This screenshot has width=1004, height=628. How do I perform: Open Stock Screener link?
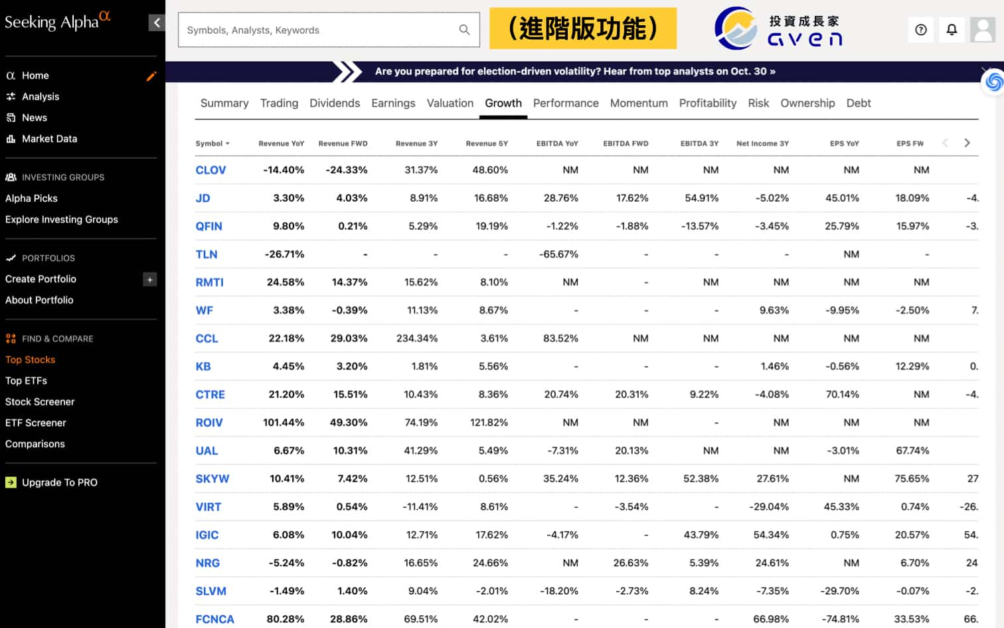point(40,402)
